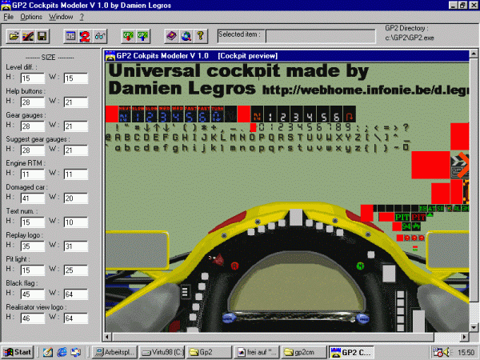This screenshot has height=360, width=480.
Task: Click the Black flag width field
Action: point(74,294)
